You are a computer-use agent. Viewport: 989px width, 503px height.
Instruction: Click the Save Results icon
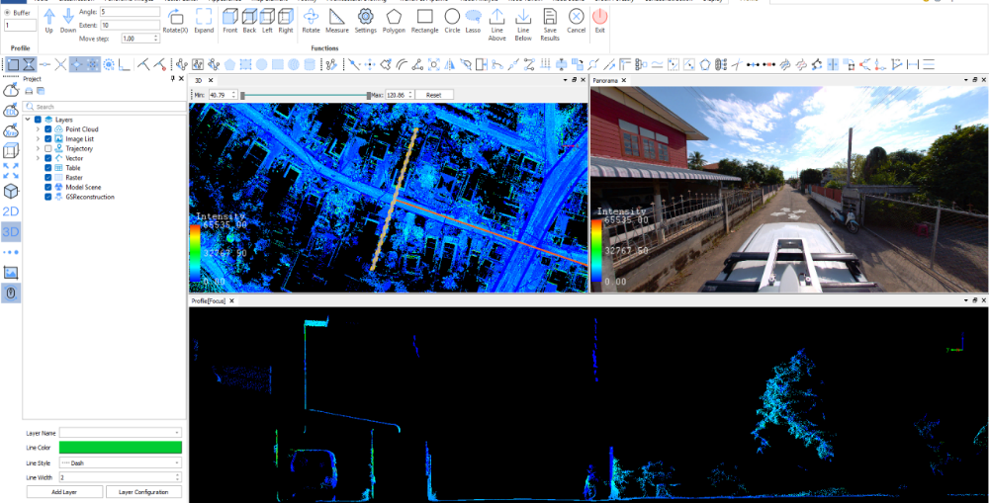pos(549,25)
